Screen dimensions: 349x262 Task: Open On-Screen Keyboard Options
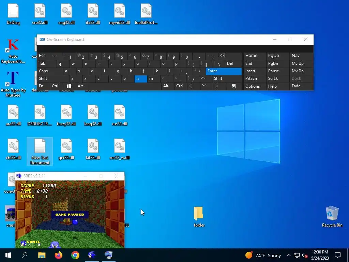254,86
